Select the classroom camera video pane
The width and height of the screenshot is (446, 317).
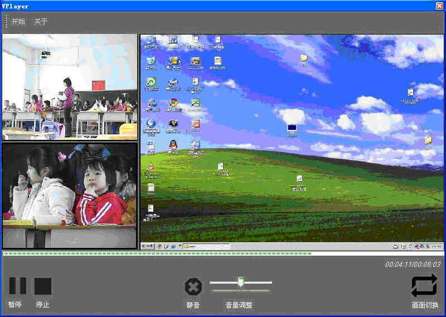[69, 87]
